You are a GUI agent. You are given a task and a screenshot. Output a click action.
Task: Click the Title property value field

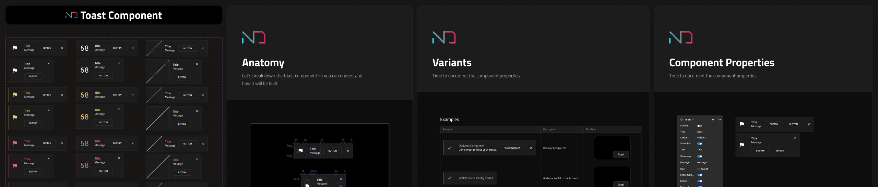pos(700,150)
